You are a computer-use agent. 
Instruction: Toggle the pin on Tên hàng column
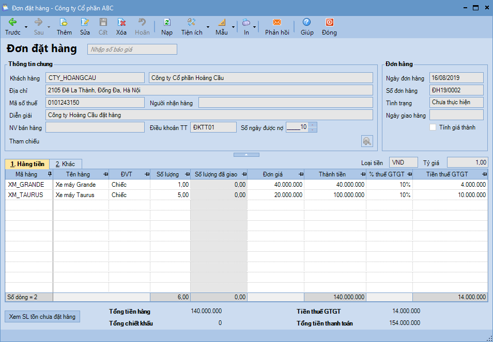tap(106, 174)
